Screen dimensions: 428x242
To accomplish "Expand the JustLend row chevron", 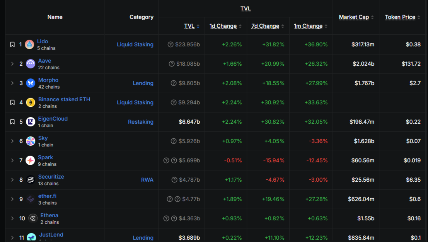I will [x=12, y=238].
